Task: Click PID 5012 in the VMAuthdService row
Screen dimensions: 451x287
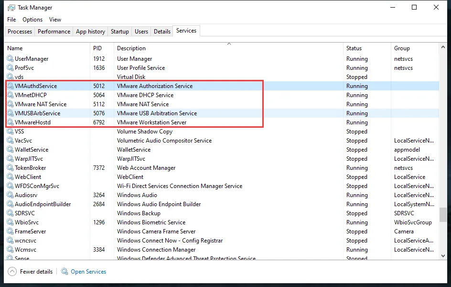Action: click(99, 86)
